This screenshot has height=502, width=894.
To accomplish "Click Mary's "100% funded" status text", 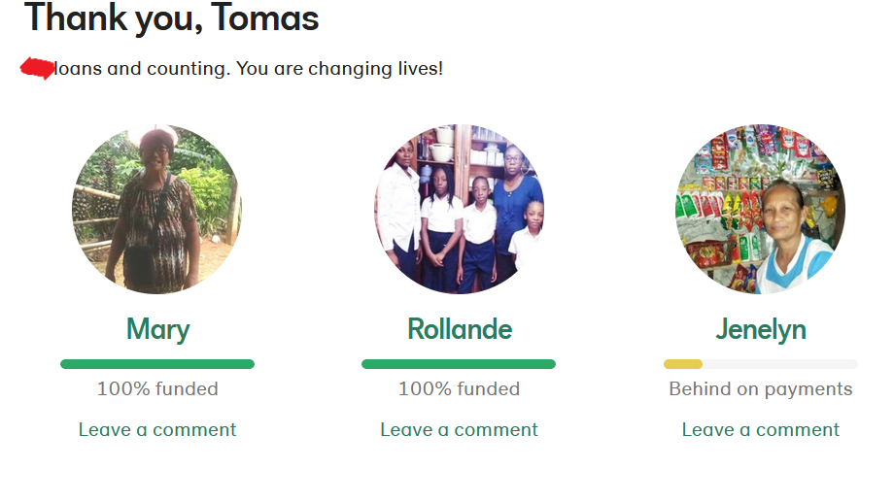I will pyautogui.click(x=157, y=389).
